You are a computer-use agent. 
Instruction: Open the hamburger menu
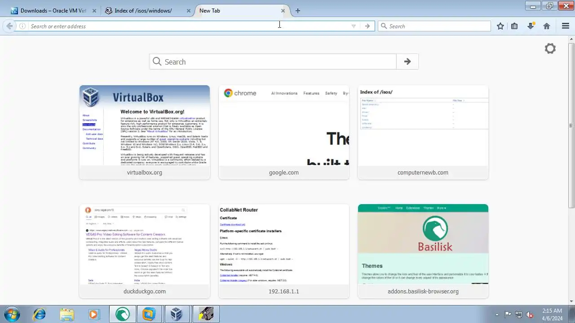[x=566, y=26]
